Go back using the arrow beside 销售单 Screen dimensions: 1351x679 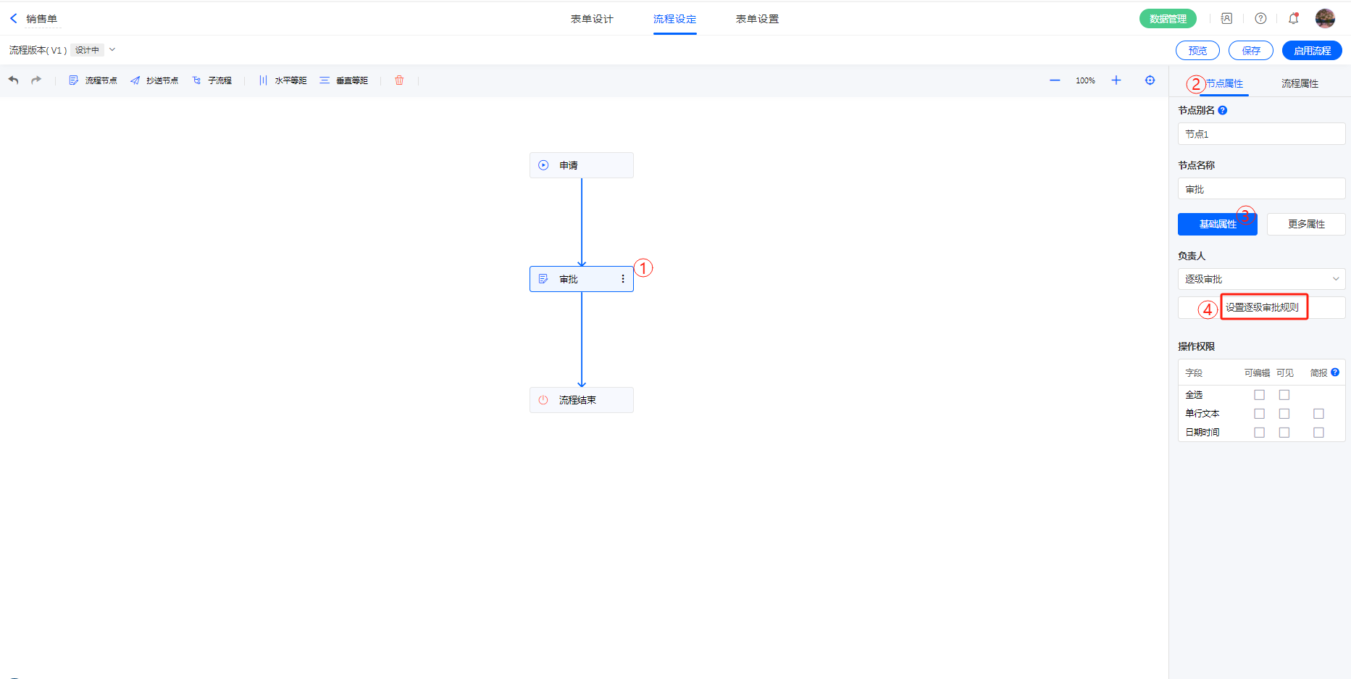click(13, 19)
